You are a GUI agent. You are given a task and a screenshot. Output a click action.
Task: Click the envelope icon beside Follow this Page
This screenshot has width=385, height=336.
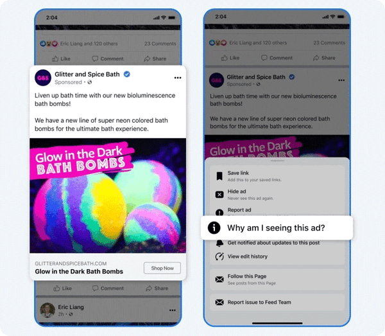tap(219, 279)
